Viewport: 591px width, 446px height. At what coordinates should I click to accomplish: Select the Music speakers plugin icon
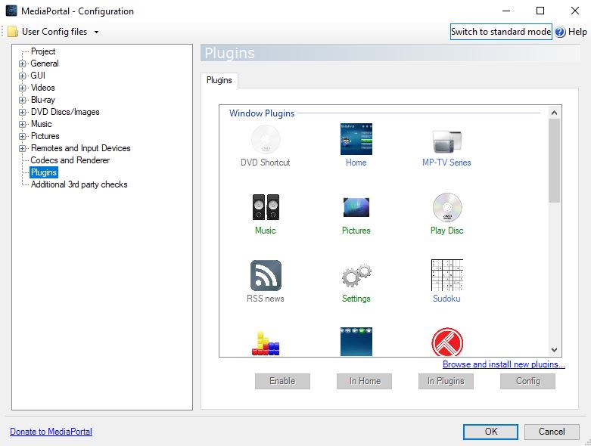tap(265, 207)
